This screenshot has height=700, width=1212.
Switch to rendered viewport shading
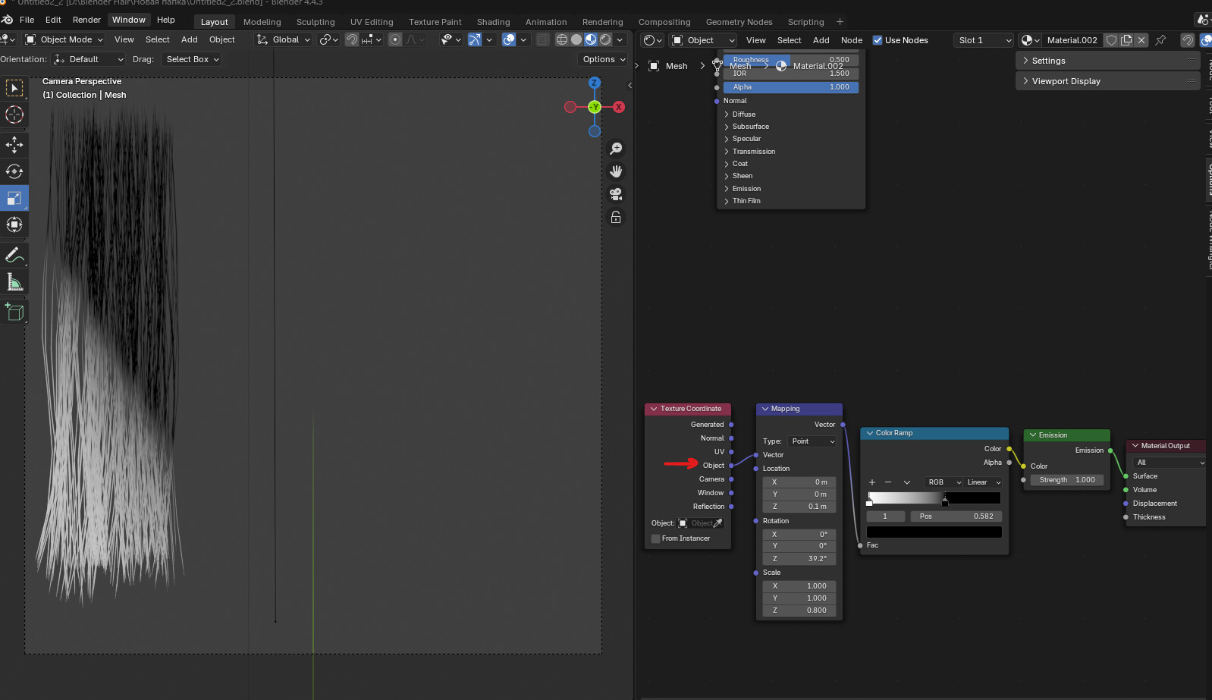pyautogui.click(x=605, y=39)
